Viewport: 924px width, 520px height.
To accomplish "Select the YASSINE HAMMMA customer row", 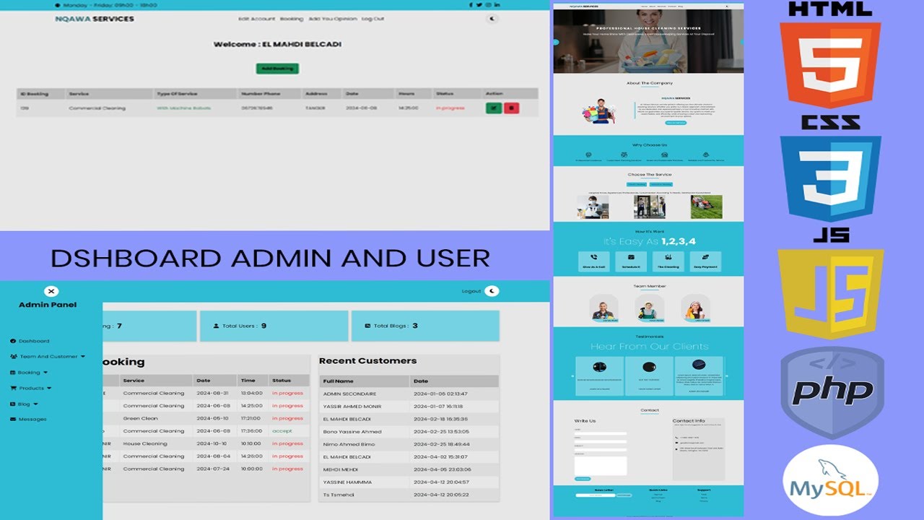I will coord(409,482).
